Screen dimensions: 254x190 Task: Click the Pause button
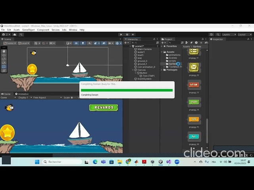click(x=127, y=34)
